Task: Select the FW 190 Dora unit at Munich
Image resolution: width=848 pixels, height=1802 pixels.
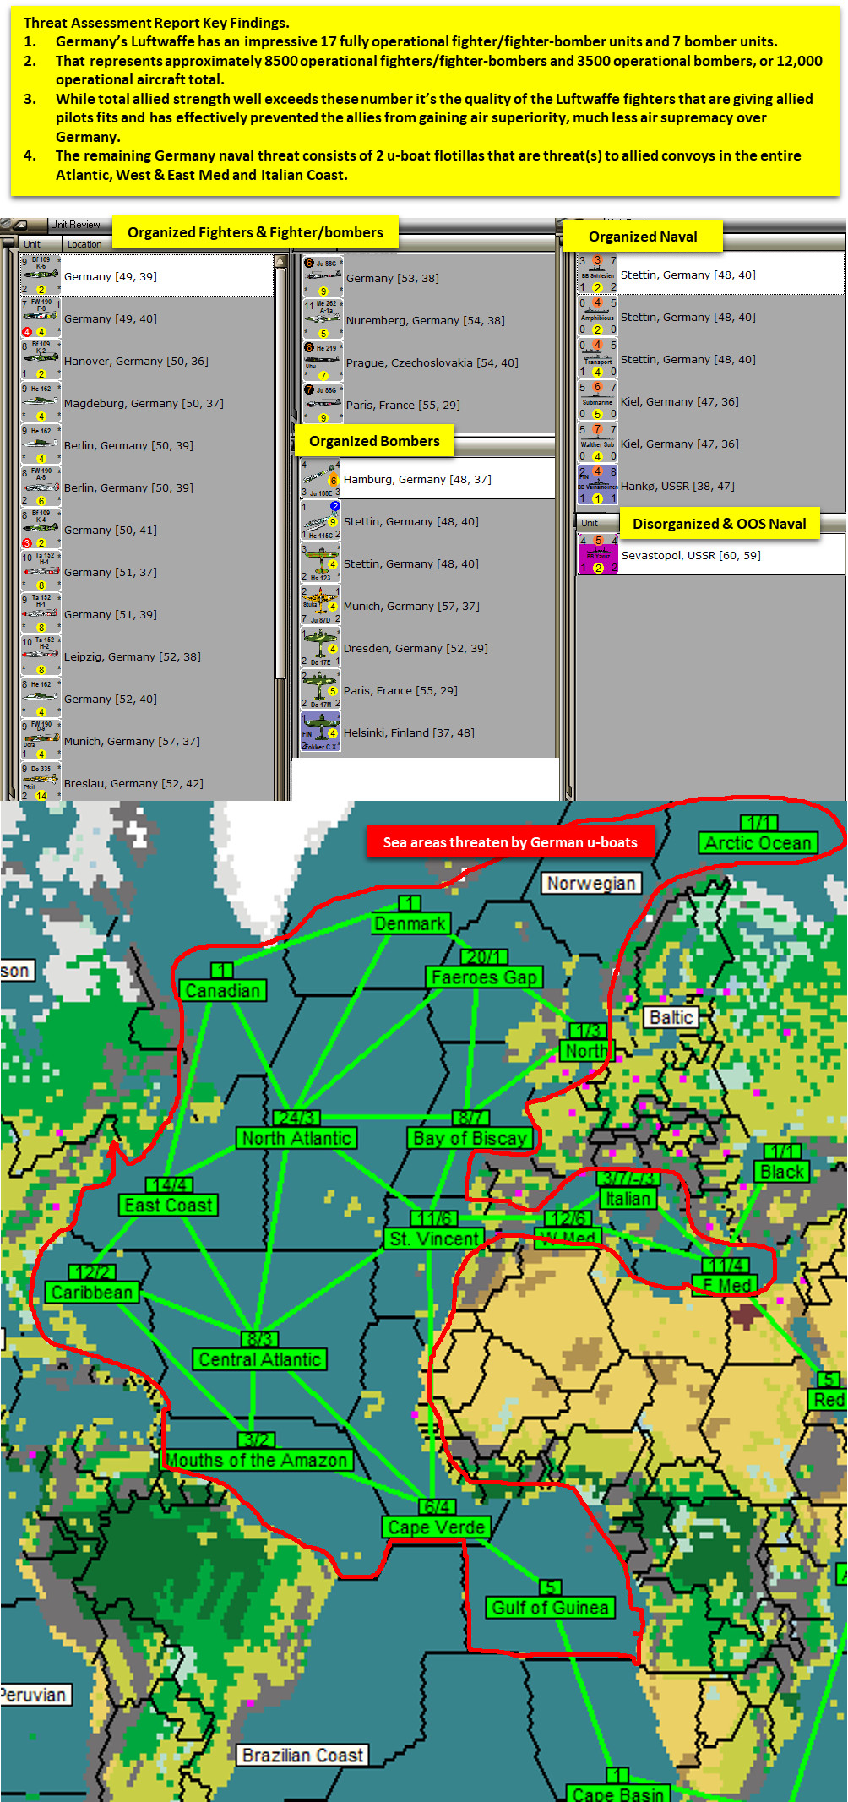Action: point(41,740)
